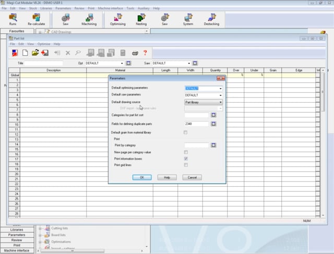334x254 pixels.
Task: Open the Optimise menu in Part list window
Action: (x=44, y=44)
